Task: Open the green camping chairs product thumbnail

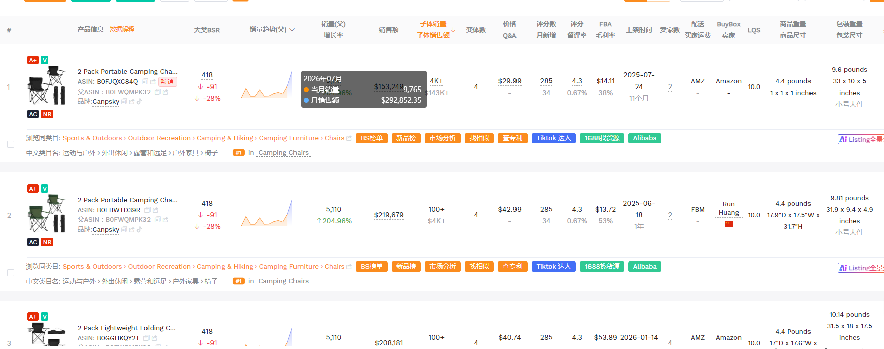Action: pos(47,213)
